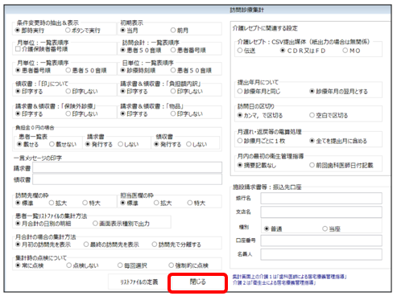Select 標準 for 担当医欄の枠

click(x=123, y=203)
